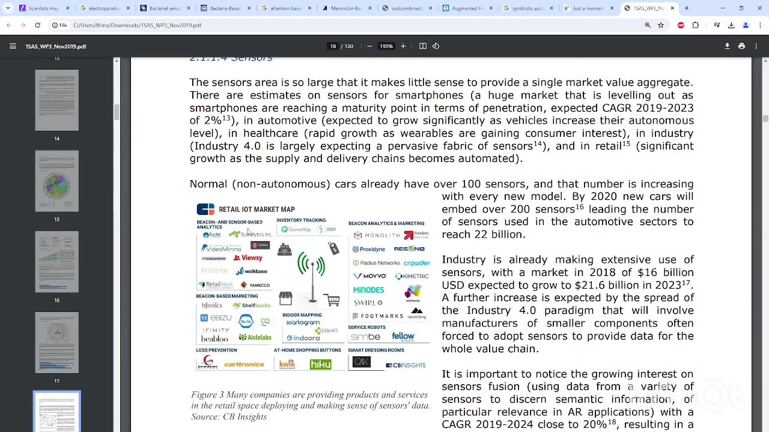Go back to previous page in browser
Viewport: 769px width, 432px height.
[x=9, y=25]
